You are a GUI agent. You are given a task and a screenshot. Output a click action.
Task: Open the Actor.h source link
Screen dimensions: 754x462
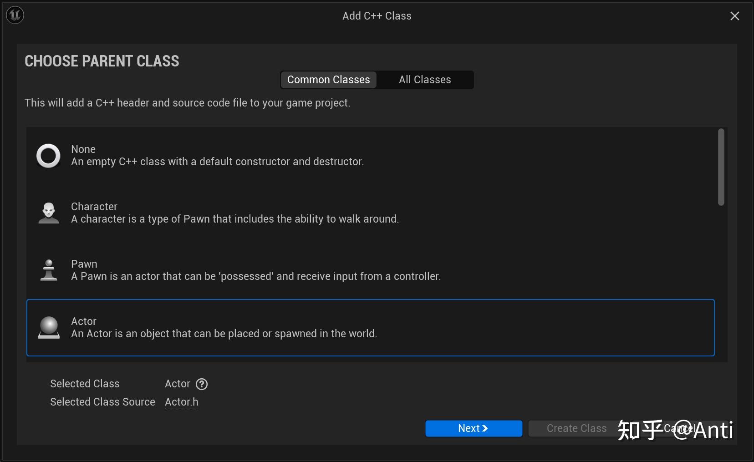pyautogui.click(x=181, y=402)
